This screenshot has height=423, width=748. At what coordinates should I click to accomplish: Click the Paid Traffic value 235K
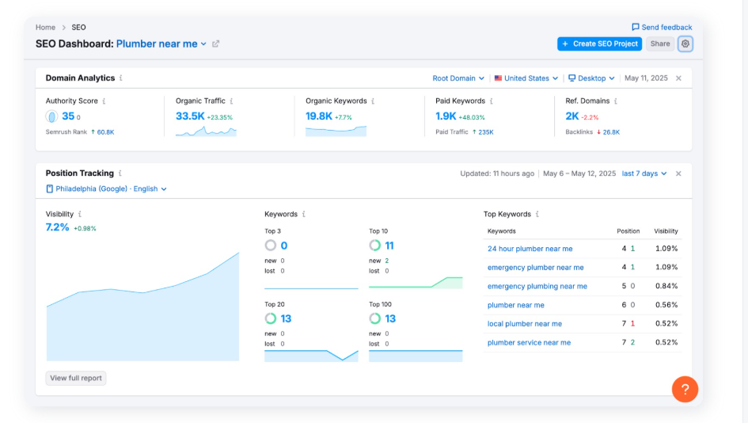point(486,132)
